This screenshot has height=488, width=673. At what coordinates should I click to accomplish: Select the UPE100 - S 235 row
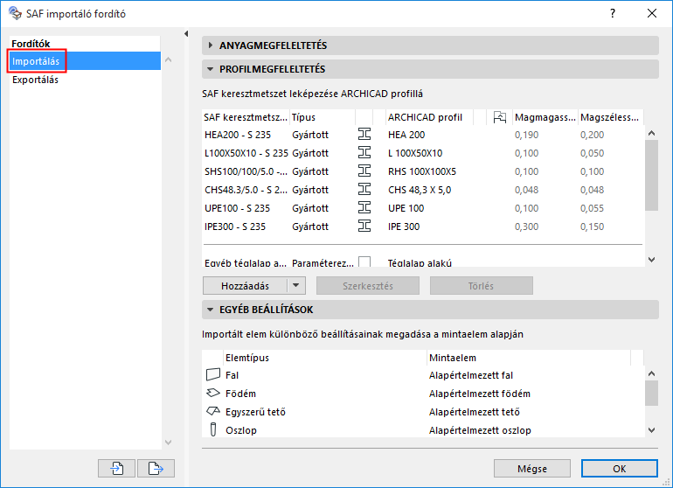pos(423,208)
